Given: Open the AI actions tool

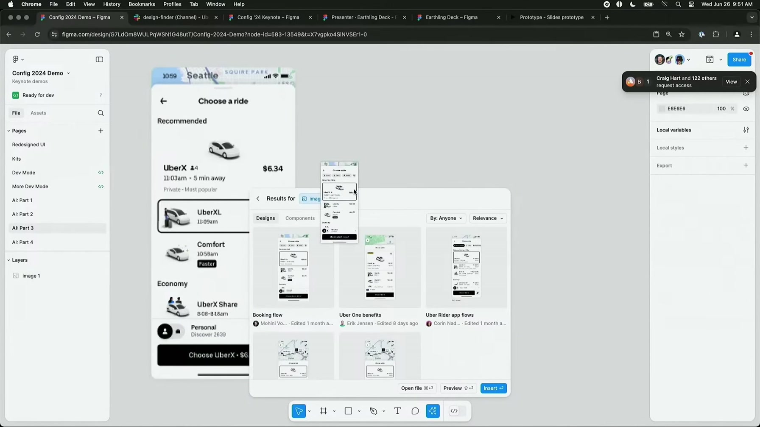Looking at the screenshot, I should [433, 411].
